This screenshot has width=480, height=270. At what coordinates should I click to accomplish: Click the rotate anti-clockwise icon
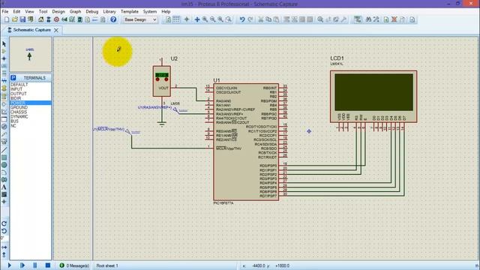click(x=4, y=231)
